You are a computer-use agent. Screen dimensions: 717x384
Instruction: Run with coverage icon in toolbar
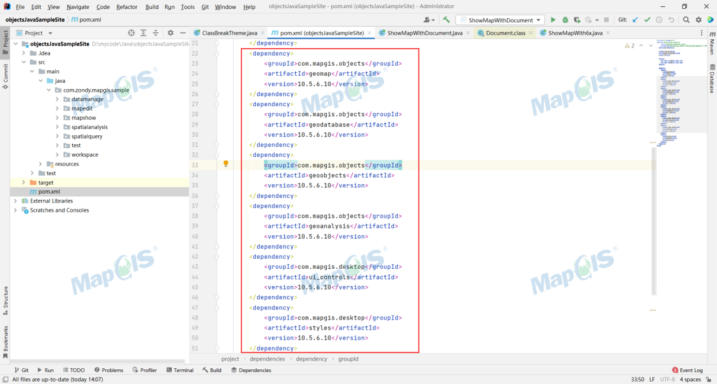click(x=577, y=20)
